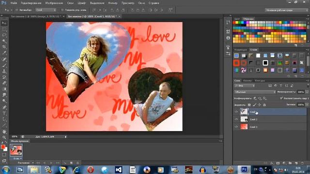Click the foreground red color swatch

click(3, 147)
